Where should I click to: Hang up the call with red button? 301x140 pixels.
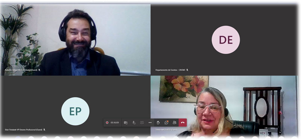point(182,123)
